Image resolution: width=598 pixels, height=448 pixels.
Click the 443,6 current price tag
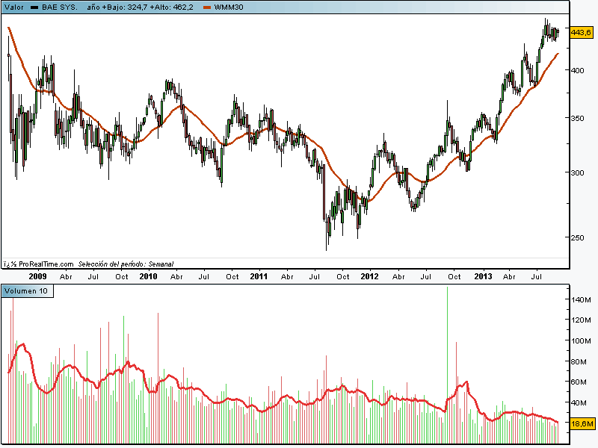pos(581,33)
